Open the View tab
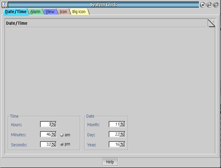 50,12
